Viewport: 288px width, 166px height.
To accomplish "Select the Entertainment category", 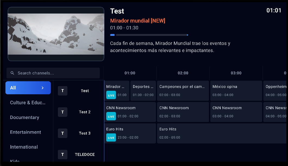I will [x=26, y=132].
